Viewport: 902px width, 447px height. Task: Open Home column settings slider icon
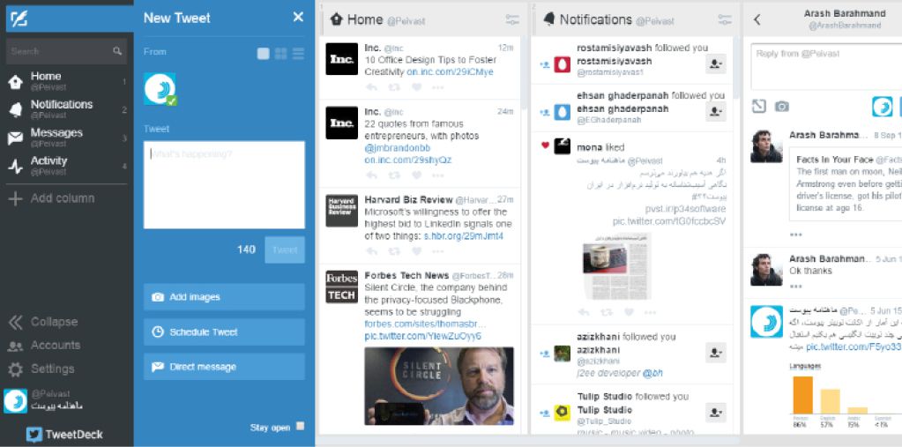click(x=512, y=19)
